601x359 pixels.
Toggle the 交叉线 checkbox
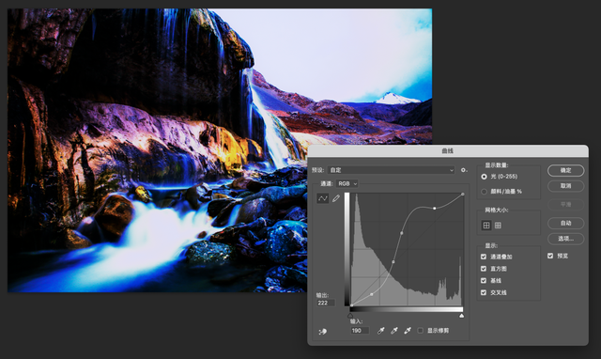pos(484,292)
